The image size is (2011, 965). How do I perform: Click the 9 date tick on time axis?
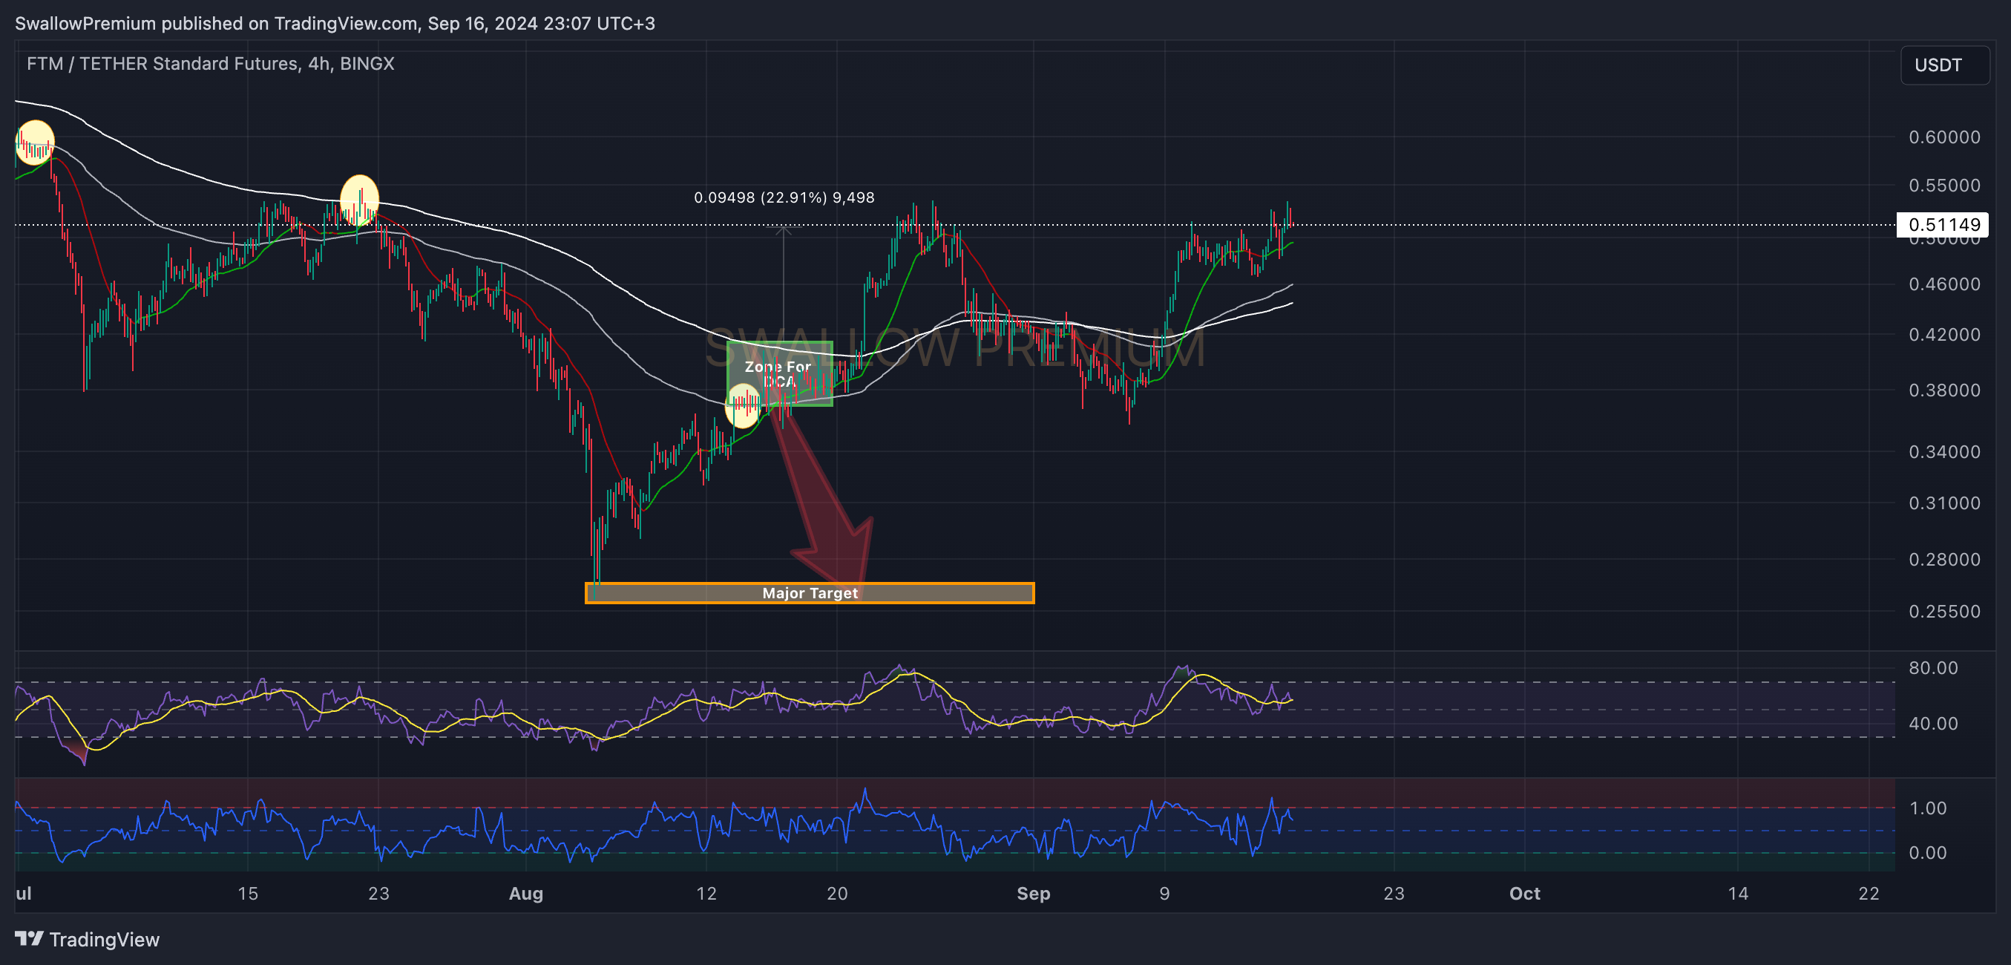click(x=1164, y=894)
